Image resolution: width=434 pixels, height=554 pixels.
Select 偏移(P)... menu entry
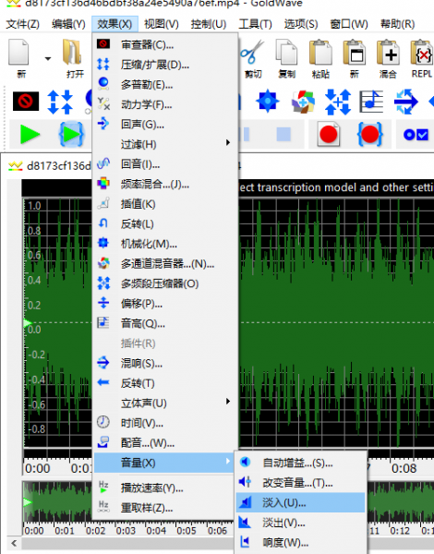(x=165, y=303)
